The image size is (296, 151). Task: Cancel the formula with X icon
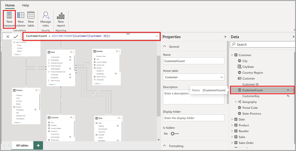[x=8, y=36]
